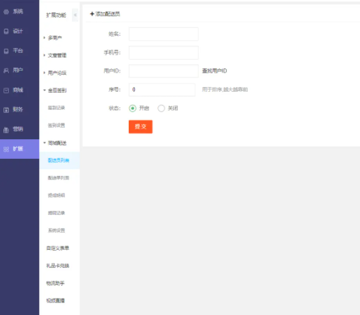
Task: Select the 关闭 status radio button
Action: point(161,108)
